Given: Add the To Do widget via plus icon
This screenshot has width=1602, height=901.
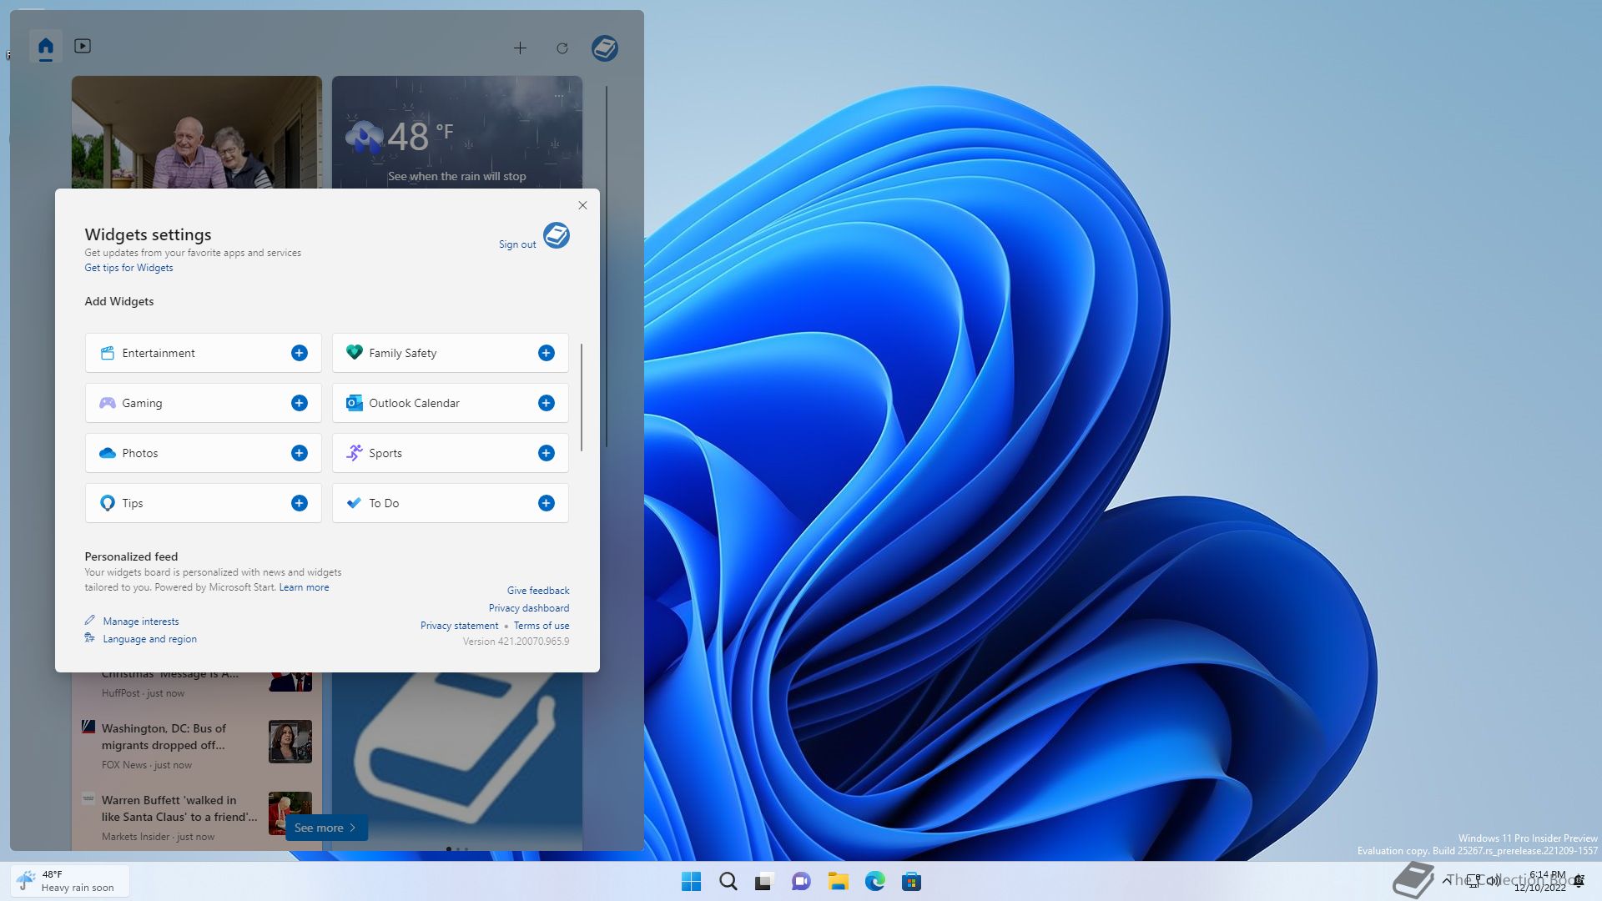Looking at the screenshot, I should (546, 503).
